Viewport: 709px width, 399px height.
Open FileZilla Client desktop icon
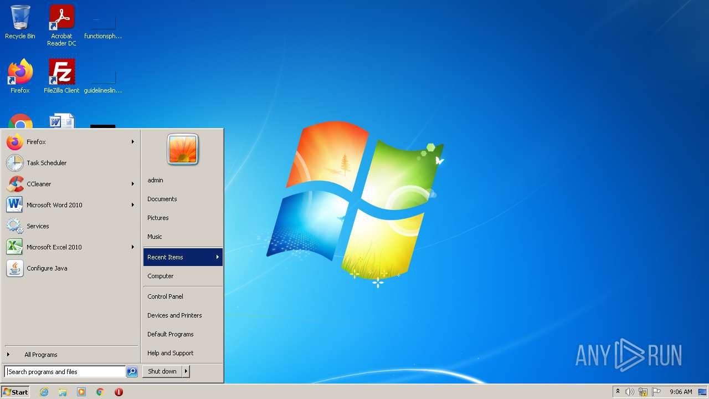tap(61, 76)
